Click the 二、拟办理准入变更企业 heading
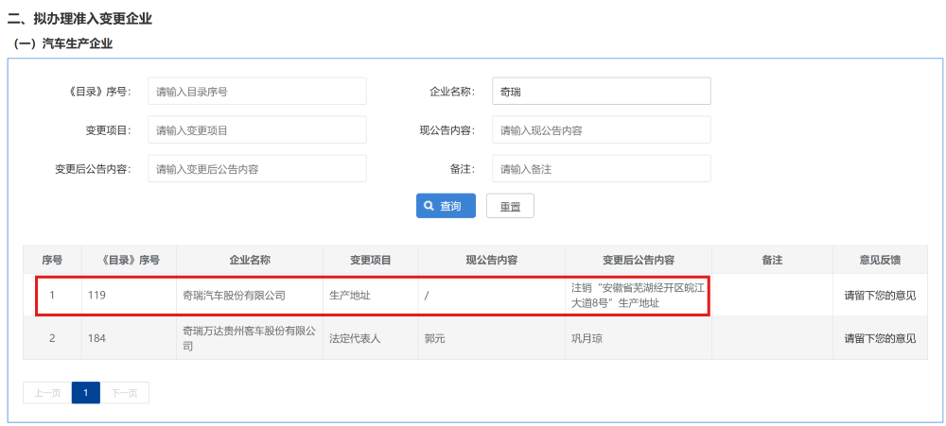946x426 pixels. click(79, 19)
